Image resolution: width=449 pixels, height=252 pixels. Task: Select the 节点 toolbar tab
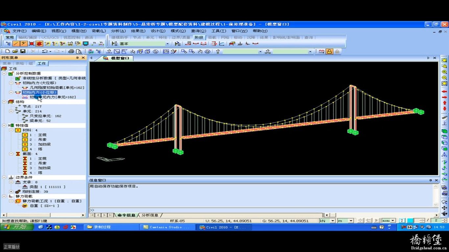tap(137, 37)
